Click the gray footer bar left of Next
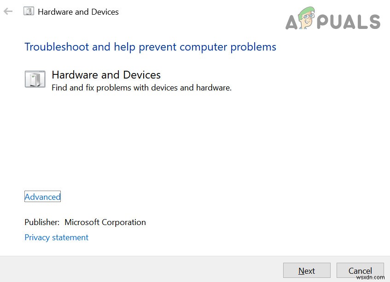 point(138,270)
